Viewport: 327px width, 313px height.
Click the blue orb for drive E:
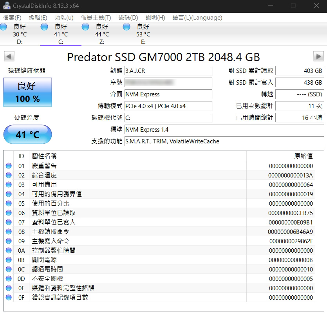coord(126,27)
